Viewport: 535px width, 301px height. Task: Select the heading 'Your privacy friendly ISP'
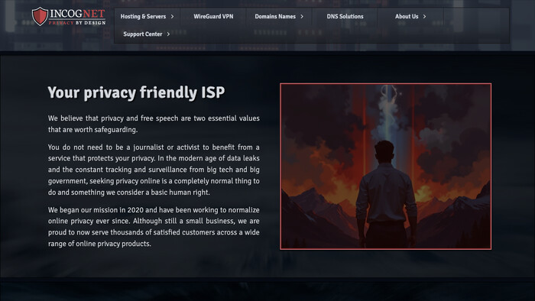pyautogui.click(x=136, y=92)
